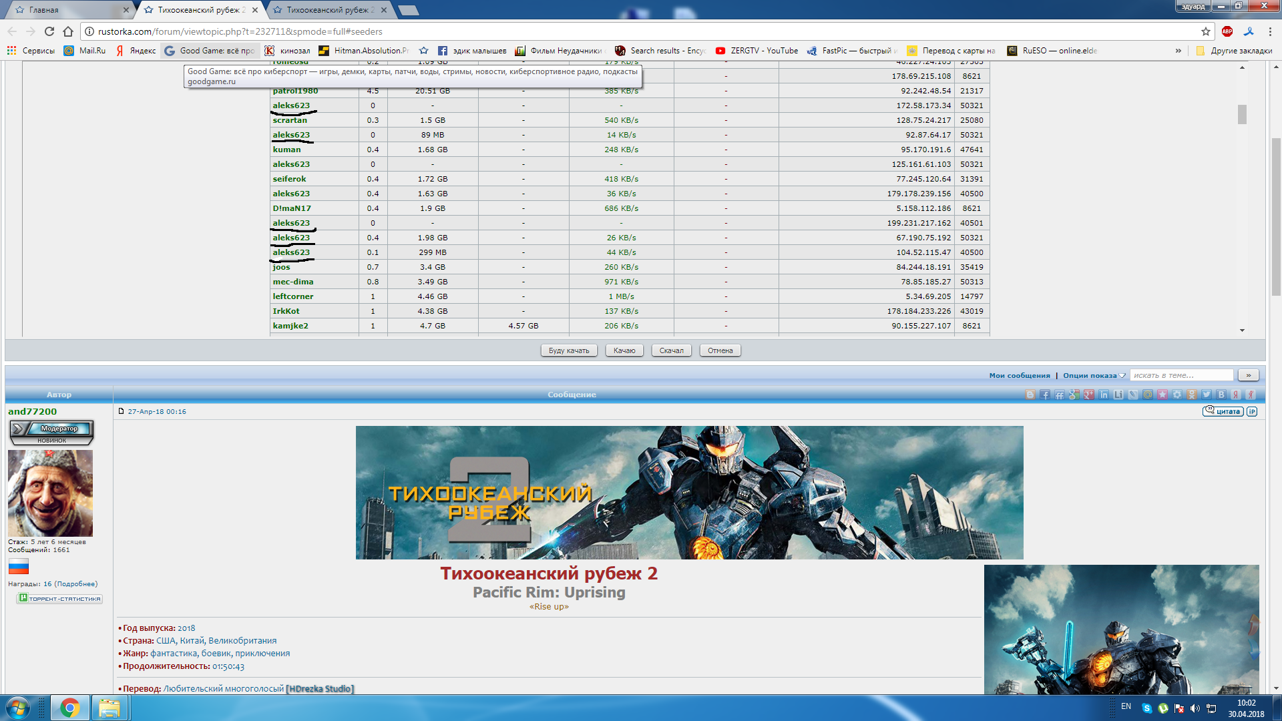Click the browser Back arrow
The width and height of the screenshot is (1282, 721).
[12, 31]
